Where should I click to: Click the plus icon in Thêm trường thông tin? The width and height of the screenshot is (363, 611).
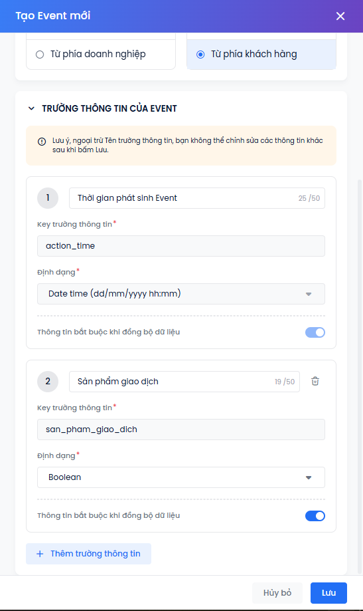coord(40,554)
